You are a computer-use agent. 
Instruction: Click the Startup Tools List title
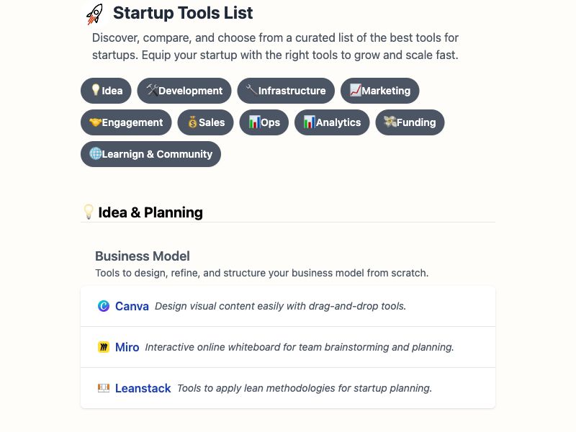183,14
